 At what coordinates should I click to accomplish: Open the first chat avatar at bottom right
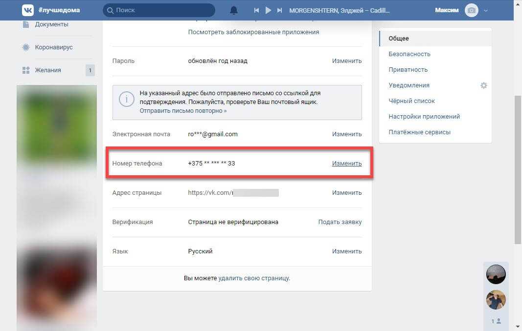click(496, 274)
